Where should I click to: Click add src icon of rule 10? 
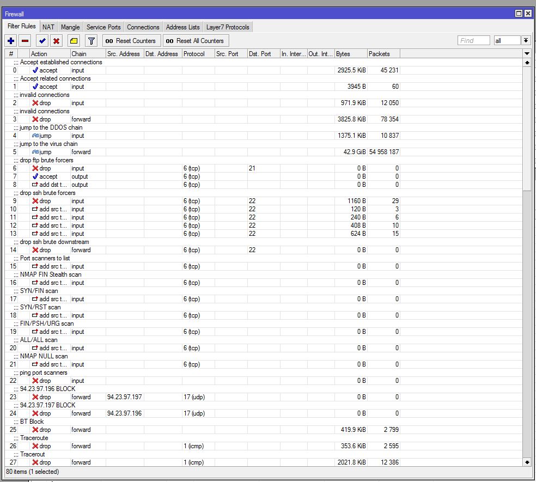[35, 209]
